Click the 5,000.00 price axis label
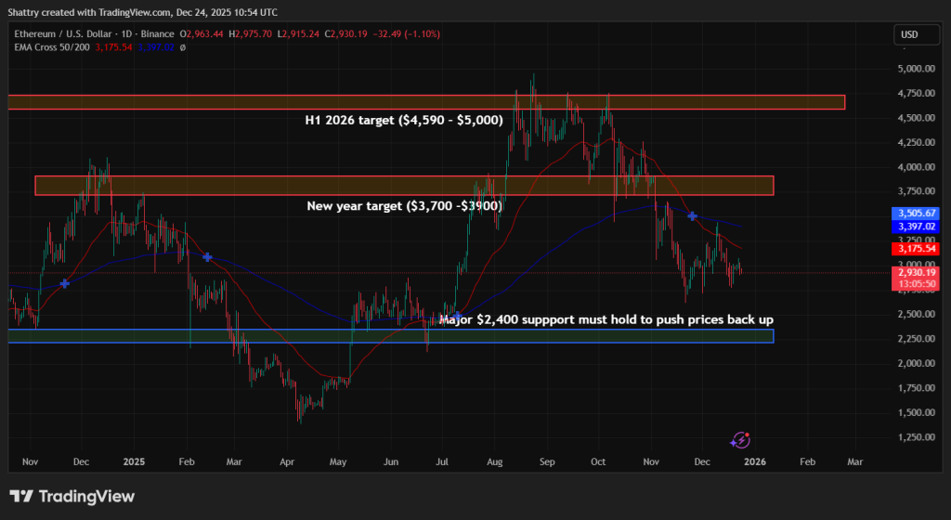 (x=916, y=69)
